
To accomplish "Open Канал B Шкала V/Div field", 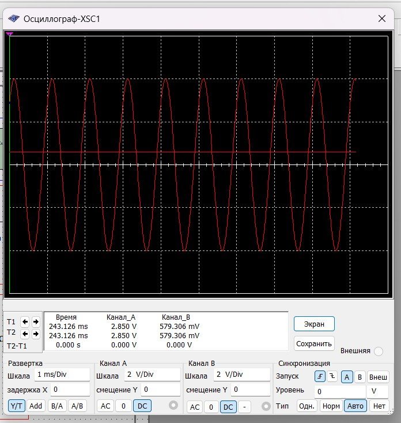I will [x=241, y=375].
